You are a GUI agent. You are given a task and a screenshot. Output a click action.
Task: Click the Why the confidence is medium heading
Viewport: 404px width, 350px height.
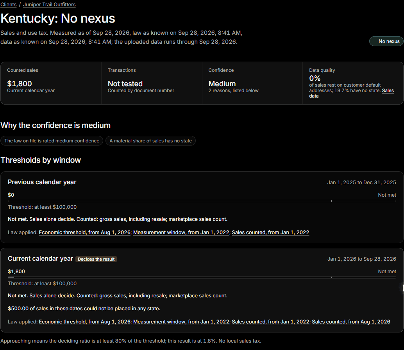click(55, 125)
